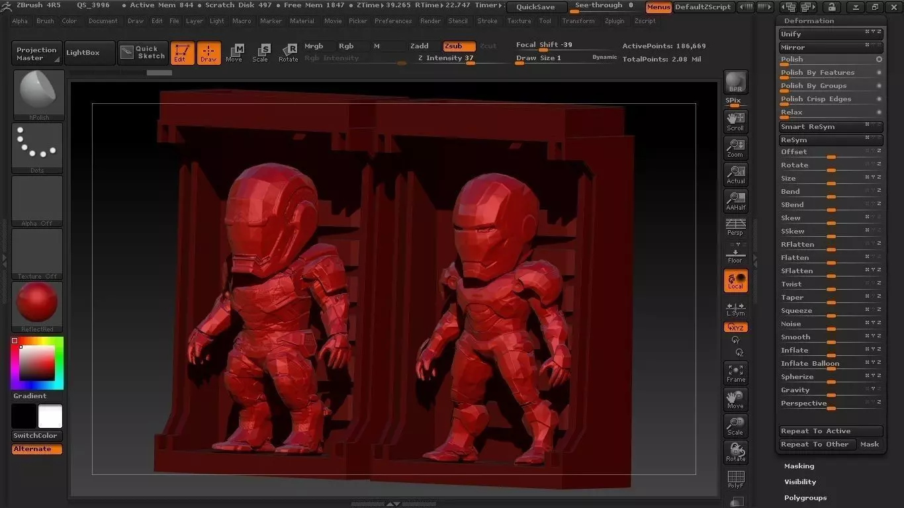The image size is (904, 508).
Task: Select the Scale tool in top shelf
Action: pyautogui.click(x=261, y=53)
